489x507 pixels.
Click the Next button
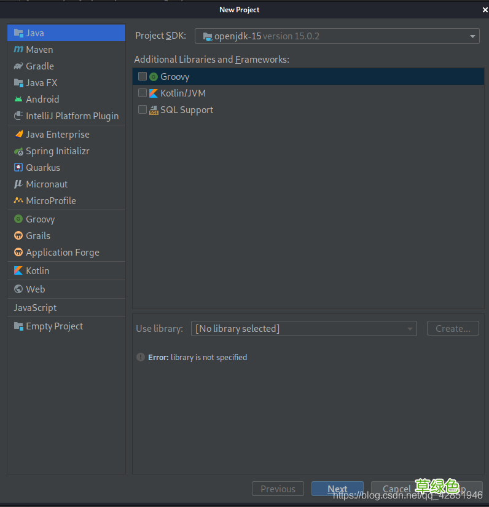pyautogui.click(x=337, y=489)
